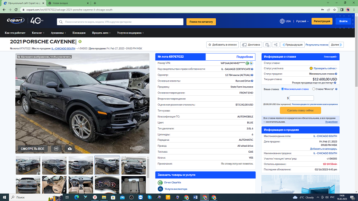Open a new browser tab

click(x=95, y=3)
